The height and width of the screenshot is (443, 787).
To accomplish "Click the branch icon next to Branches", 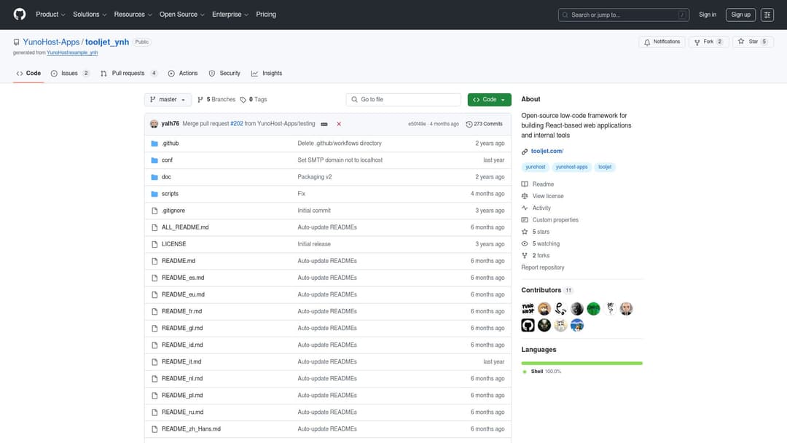I will tap(200, 100).
